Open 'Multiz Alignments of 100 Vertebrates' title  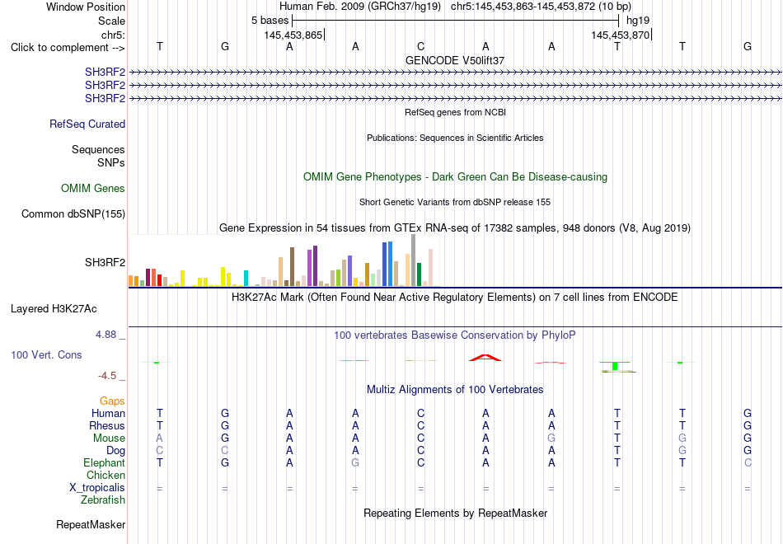point(455,390)
